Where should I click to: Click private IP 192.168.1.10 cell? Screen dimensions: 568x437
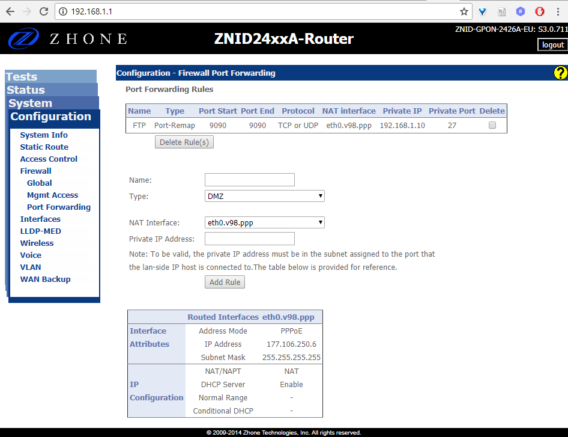click(402, 126)
